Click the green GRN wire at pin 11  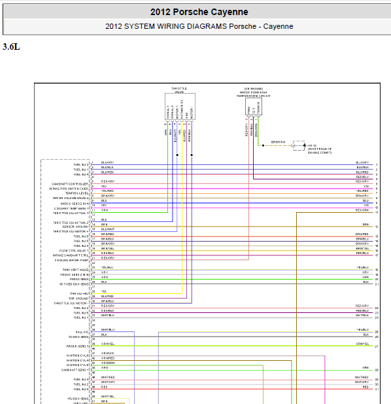coord(129,213)
